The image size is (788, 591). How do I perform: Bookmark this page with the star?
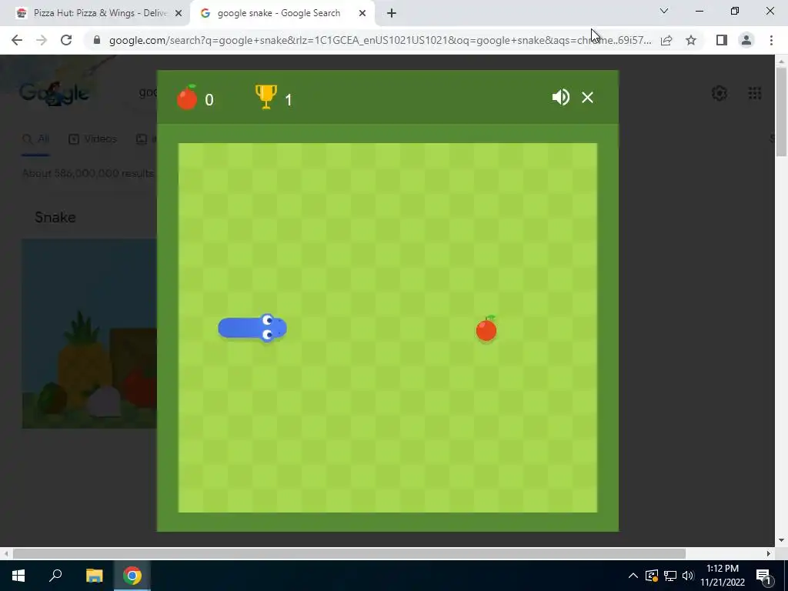coord(691,40)
